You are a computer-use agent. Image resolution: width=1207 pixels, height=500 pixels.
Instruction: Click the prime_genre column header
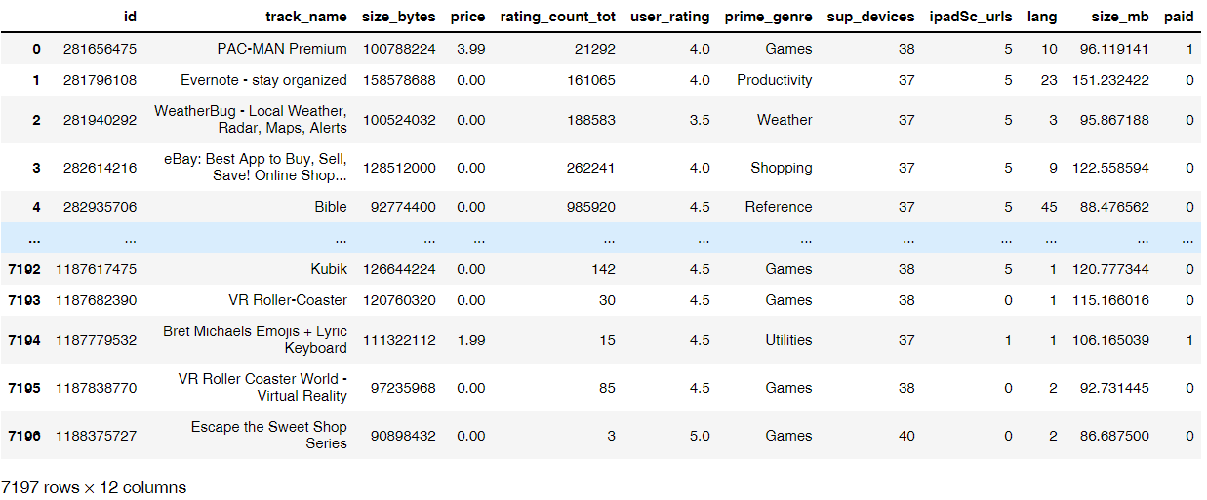768,17
